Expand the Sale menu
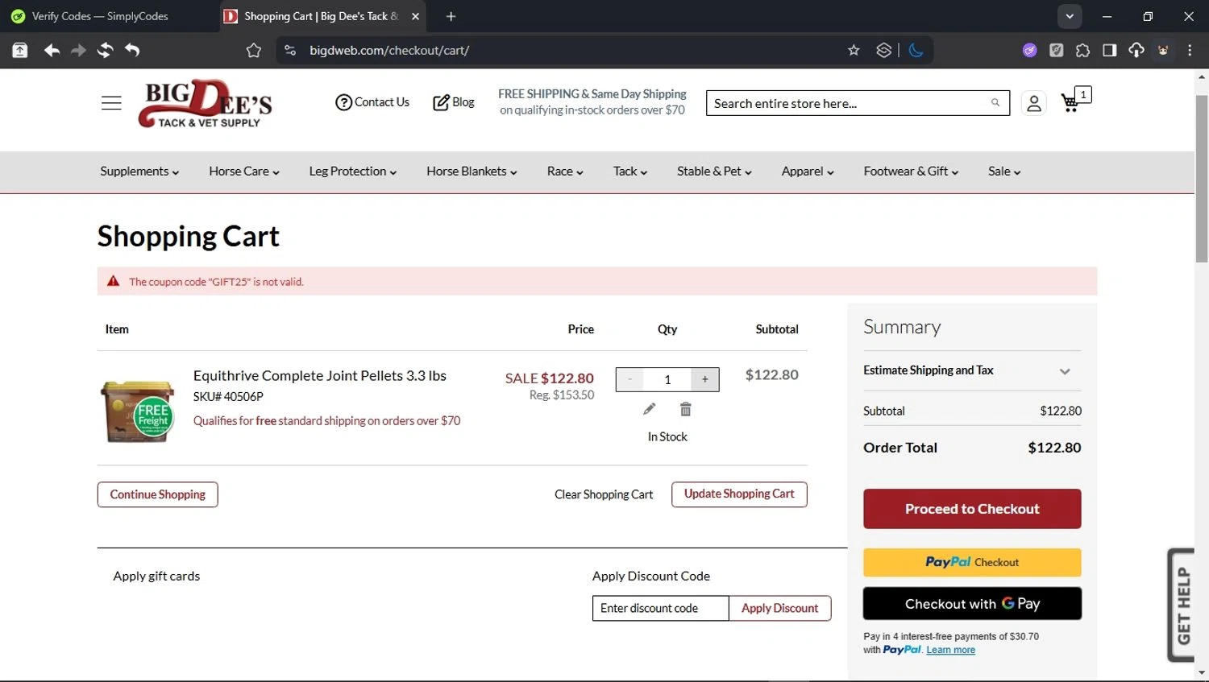Screen dimensions: 1209x682 1004,172
